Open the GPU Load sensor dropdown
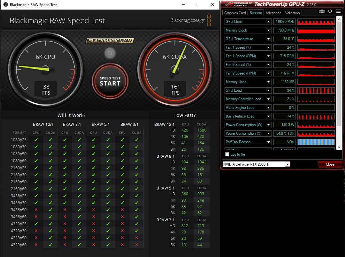The width and height of the screenshot is (345, 257). pos(268,90)
